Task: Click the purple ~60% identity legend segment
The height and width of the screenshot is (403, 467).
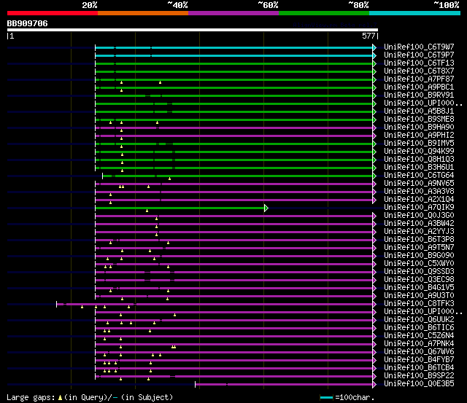Action: click(x=233, y=13)
